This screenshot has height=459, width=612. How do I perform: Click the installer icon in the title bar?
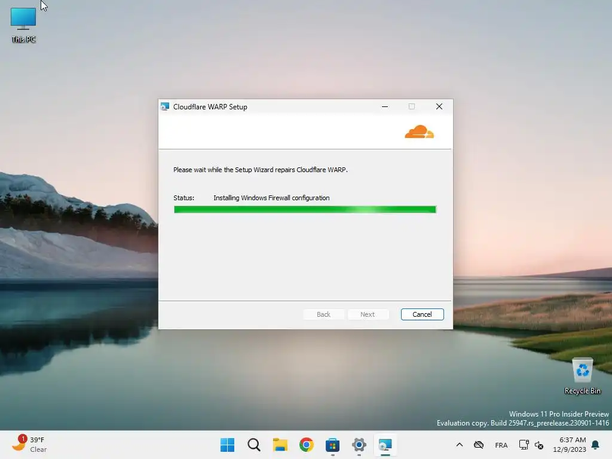pos(165,106)
